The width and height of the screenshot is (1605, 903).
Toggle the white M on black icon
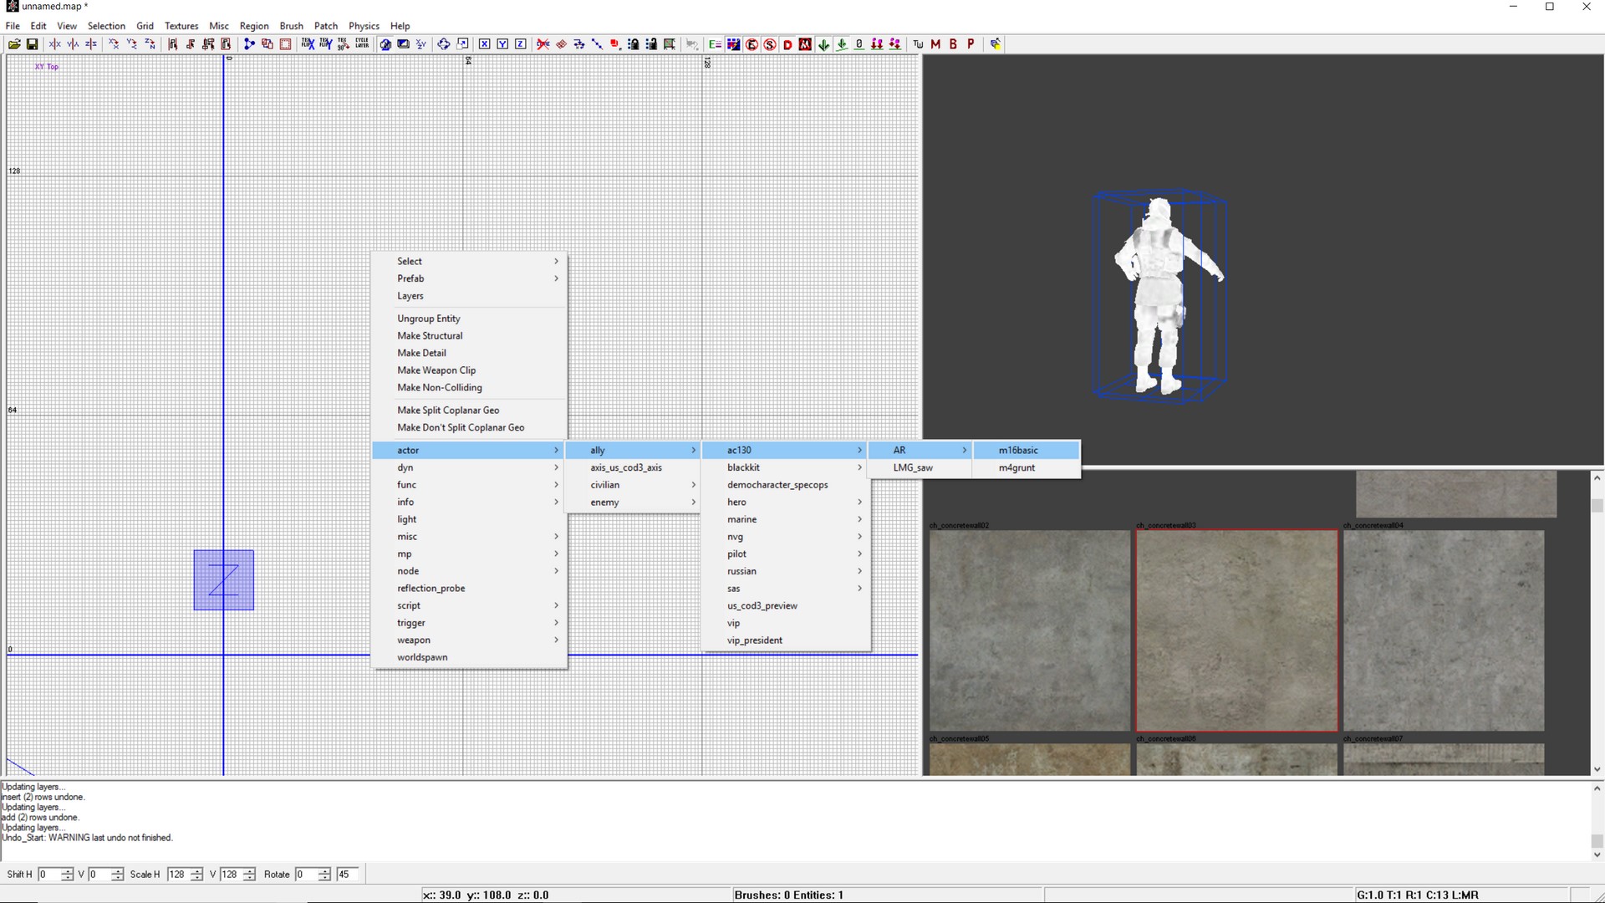click(805, 44)
